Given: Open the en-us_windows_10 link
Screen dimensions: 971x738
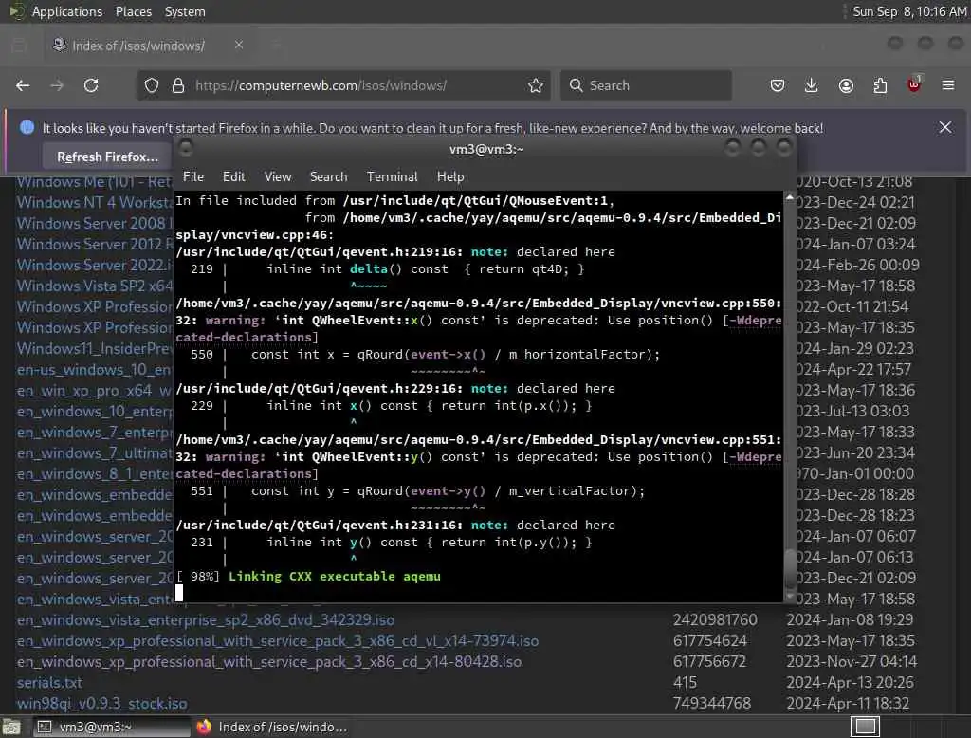Looking at the screenshot, I should click(x=95, y=369).
